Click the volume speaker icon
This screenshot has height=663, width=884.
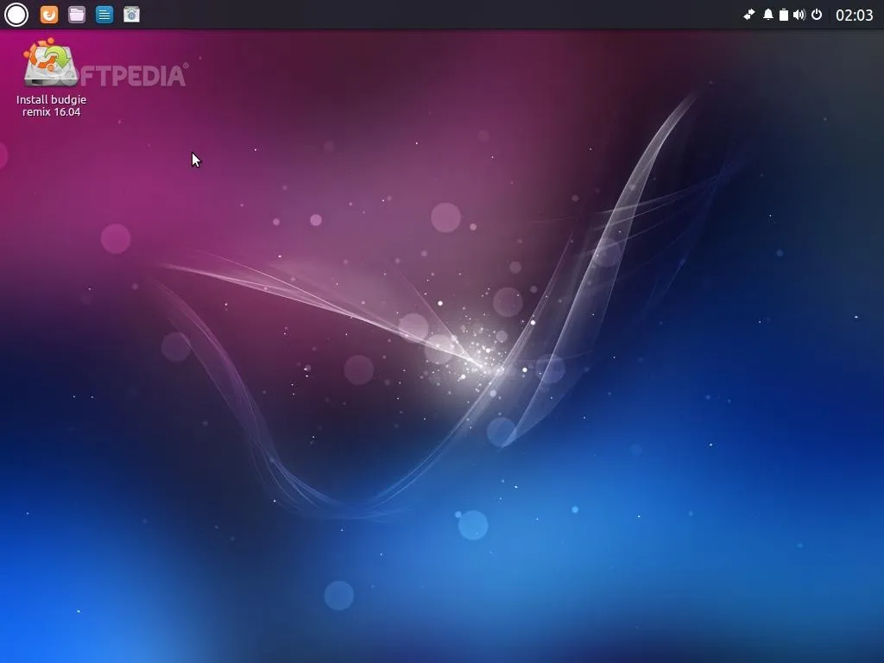(x=800, y=15)
